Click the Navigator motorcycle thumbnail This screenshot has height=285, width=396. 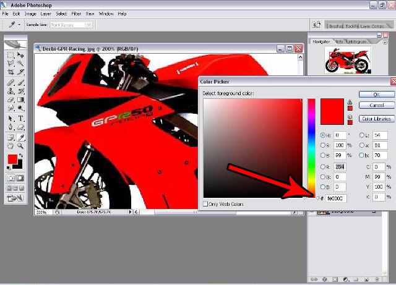[348, 61]
